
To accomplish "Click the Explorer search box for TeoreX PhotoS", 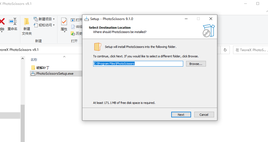I will pos(251,50).
